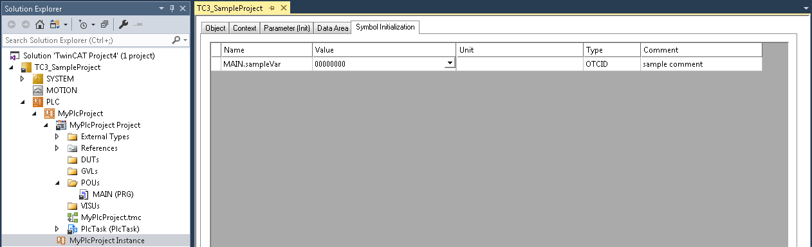Focus the Search Solution Explorer field
Viewport: 812px width, 247px height.
coord(87,40)
